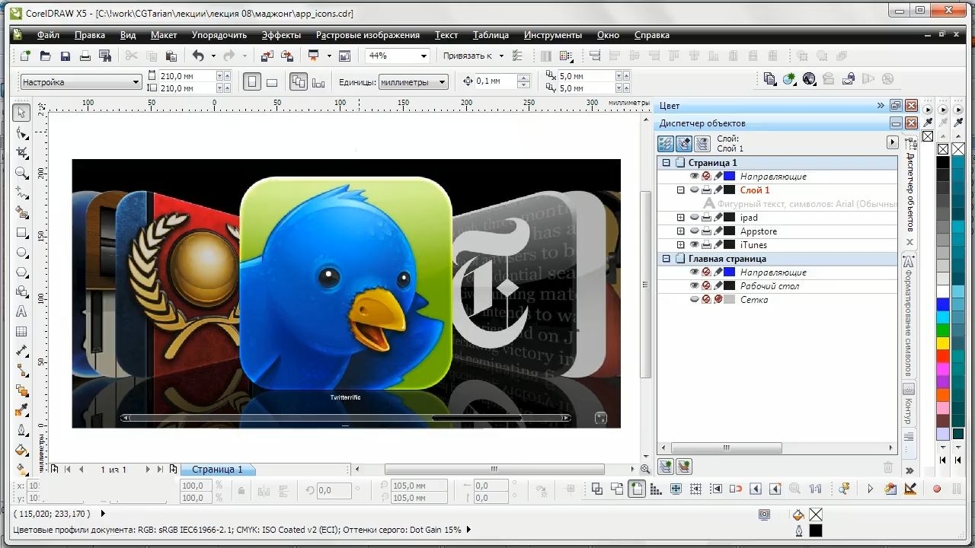Toggle visibility of iTunes layer
This screenshot has height=548, width=975.
[x=695, y=245]
